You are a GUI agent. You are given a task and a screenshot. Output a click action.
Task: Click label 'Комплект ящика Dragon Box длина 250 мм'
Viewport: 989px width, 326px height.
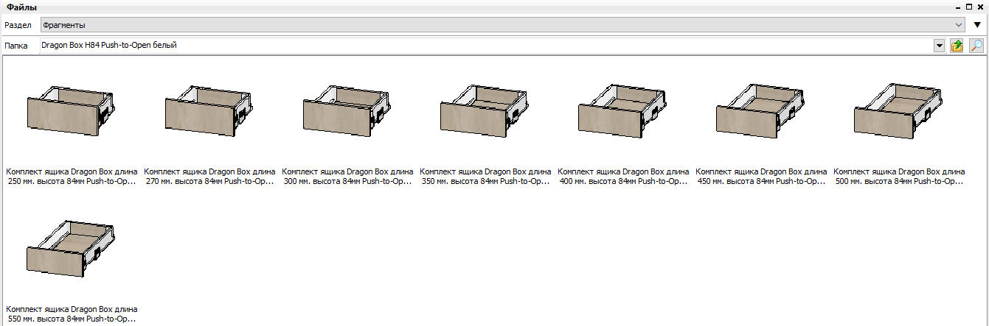72,176
